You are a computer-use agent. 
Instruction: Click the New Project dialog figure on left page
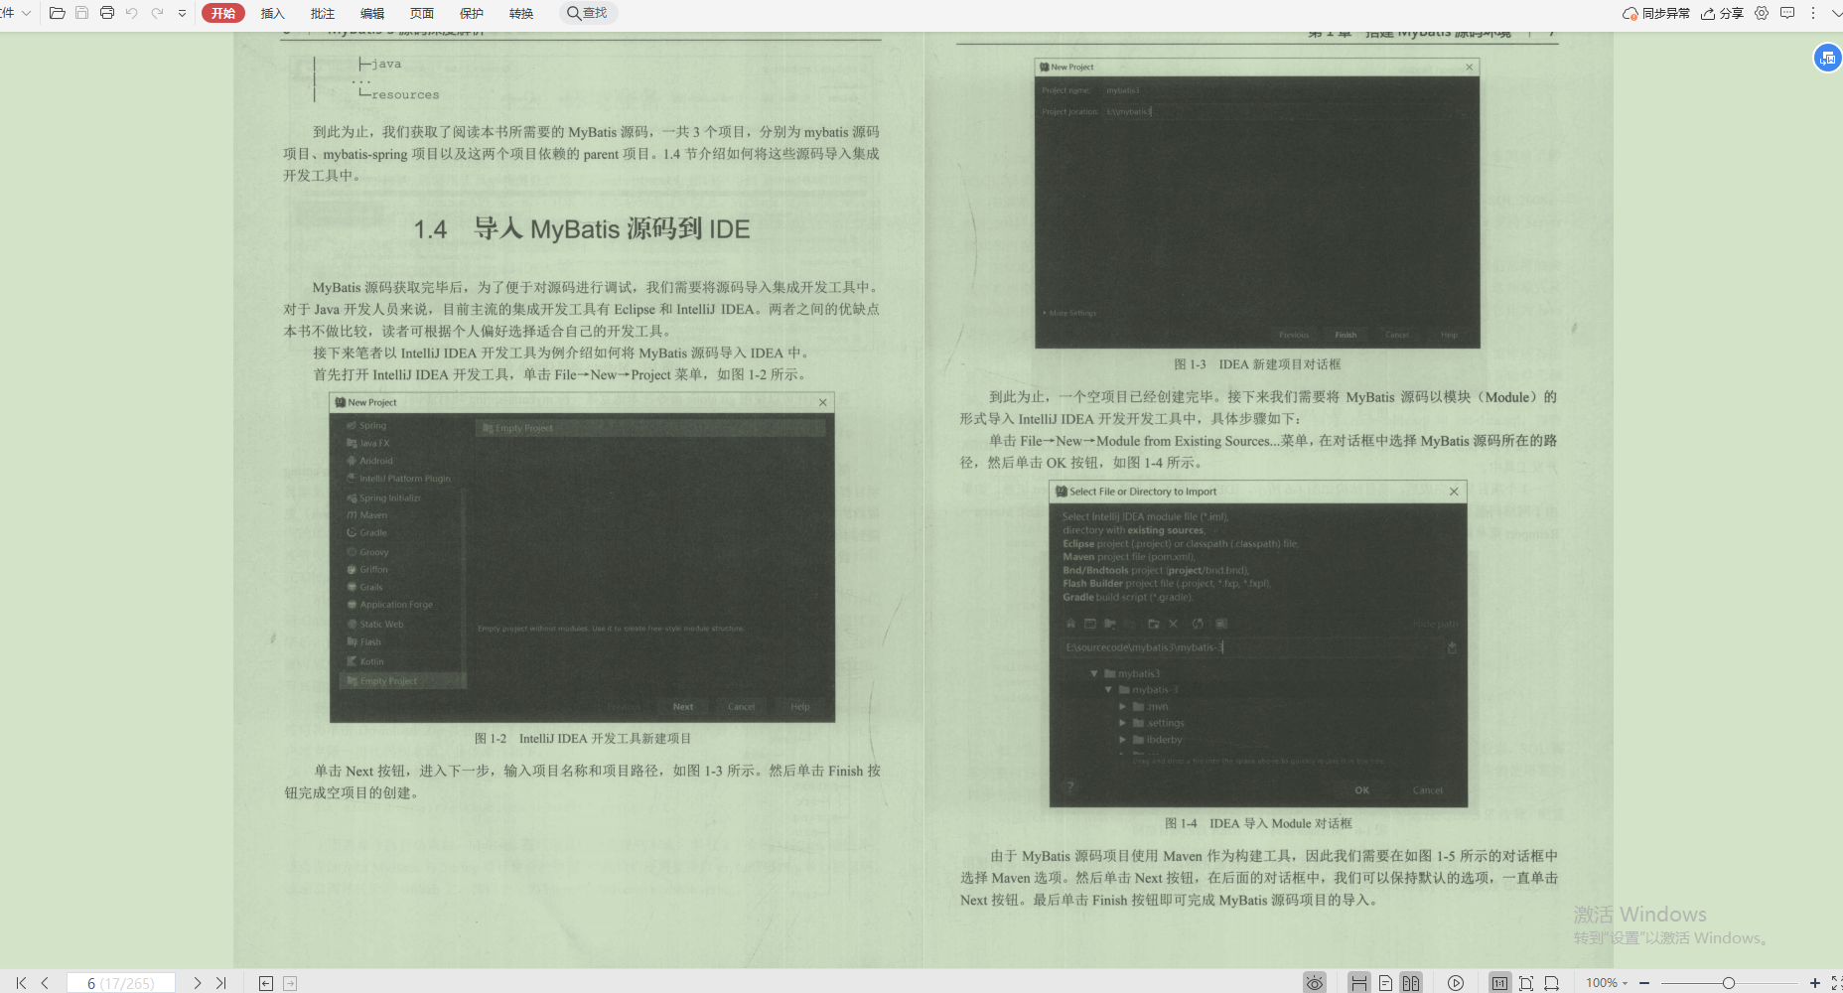582,557
